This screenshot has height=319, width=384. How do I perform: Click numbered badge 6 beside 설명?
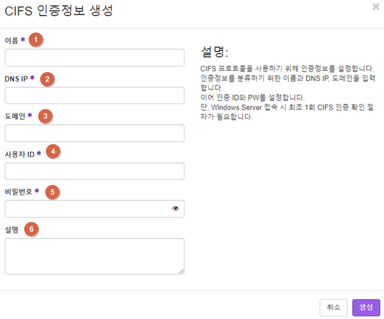coord(31,228)
